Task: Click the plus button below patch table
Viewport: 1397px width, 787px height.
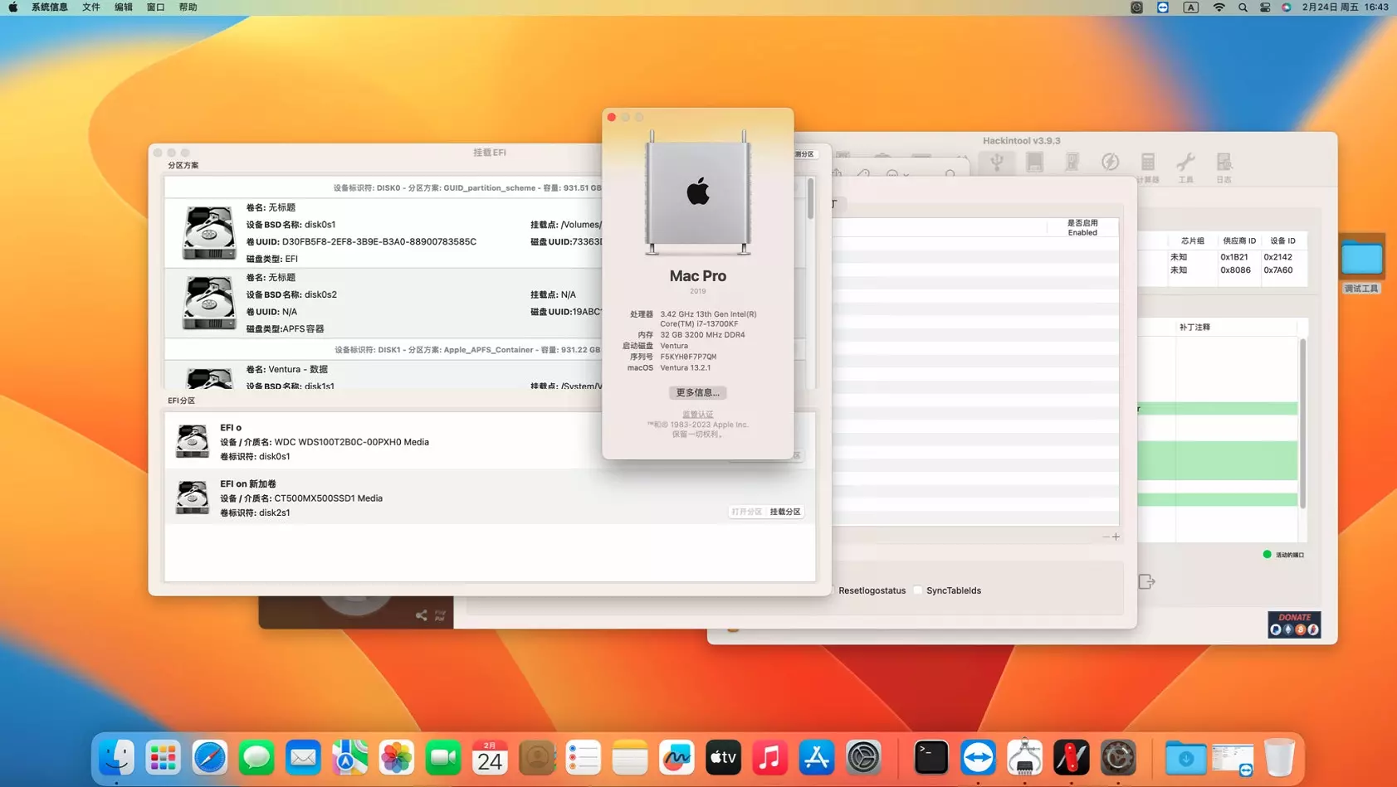Action: [x=1116, y=537]
